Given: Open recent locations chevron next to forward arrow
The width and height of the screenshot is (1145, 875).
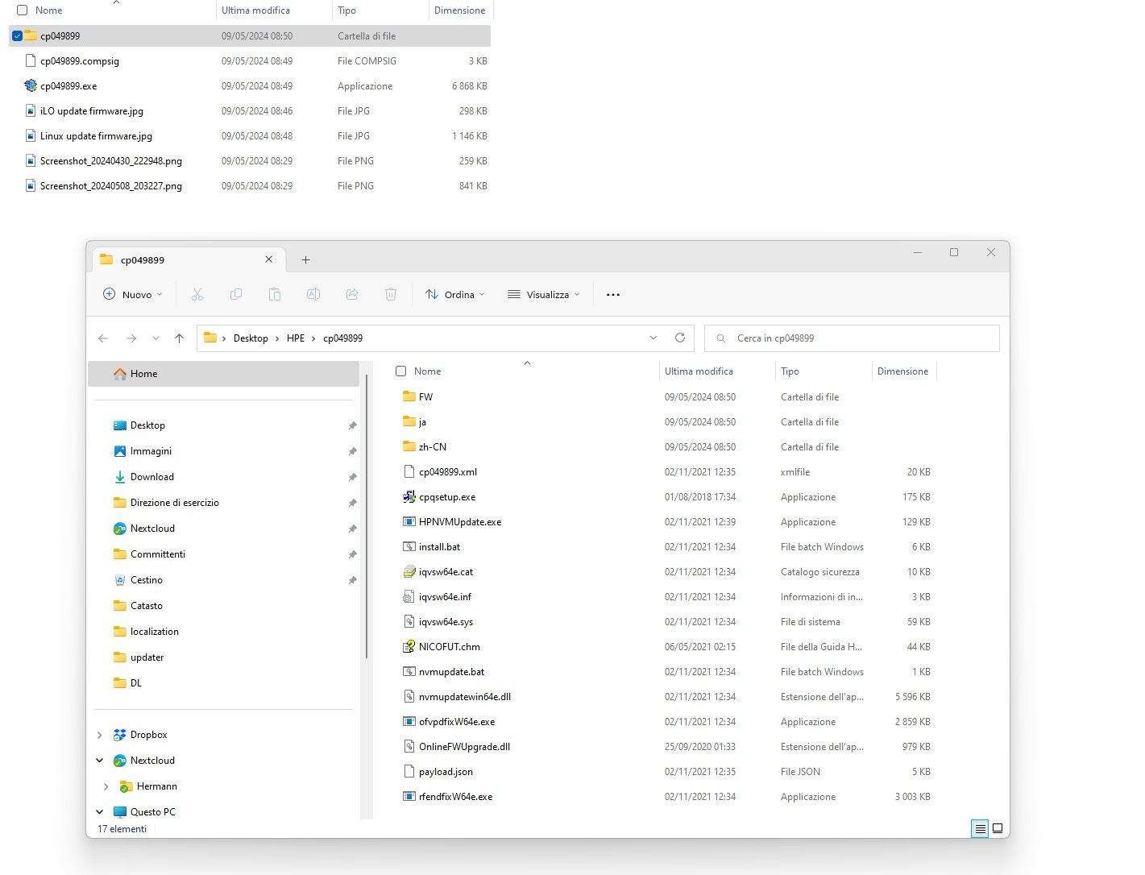Looking at the screenshot, I should 156,338.
